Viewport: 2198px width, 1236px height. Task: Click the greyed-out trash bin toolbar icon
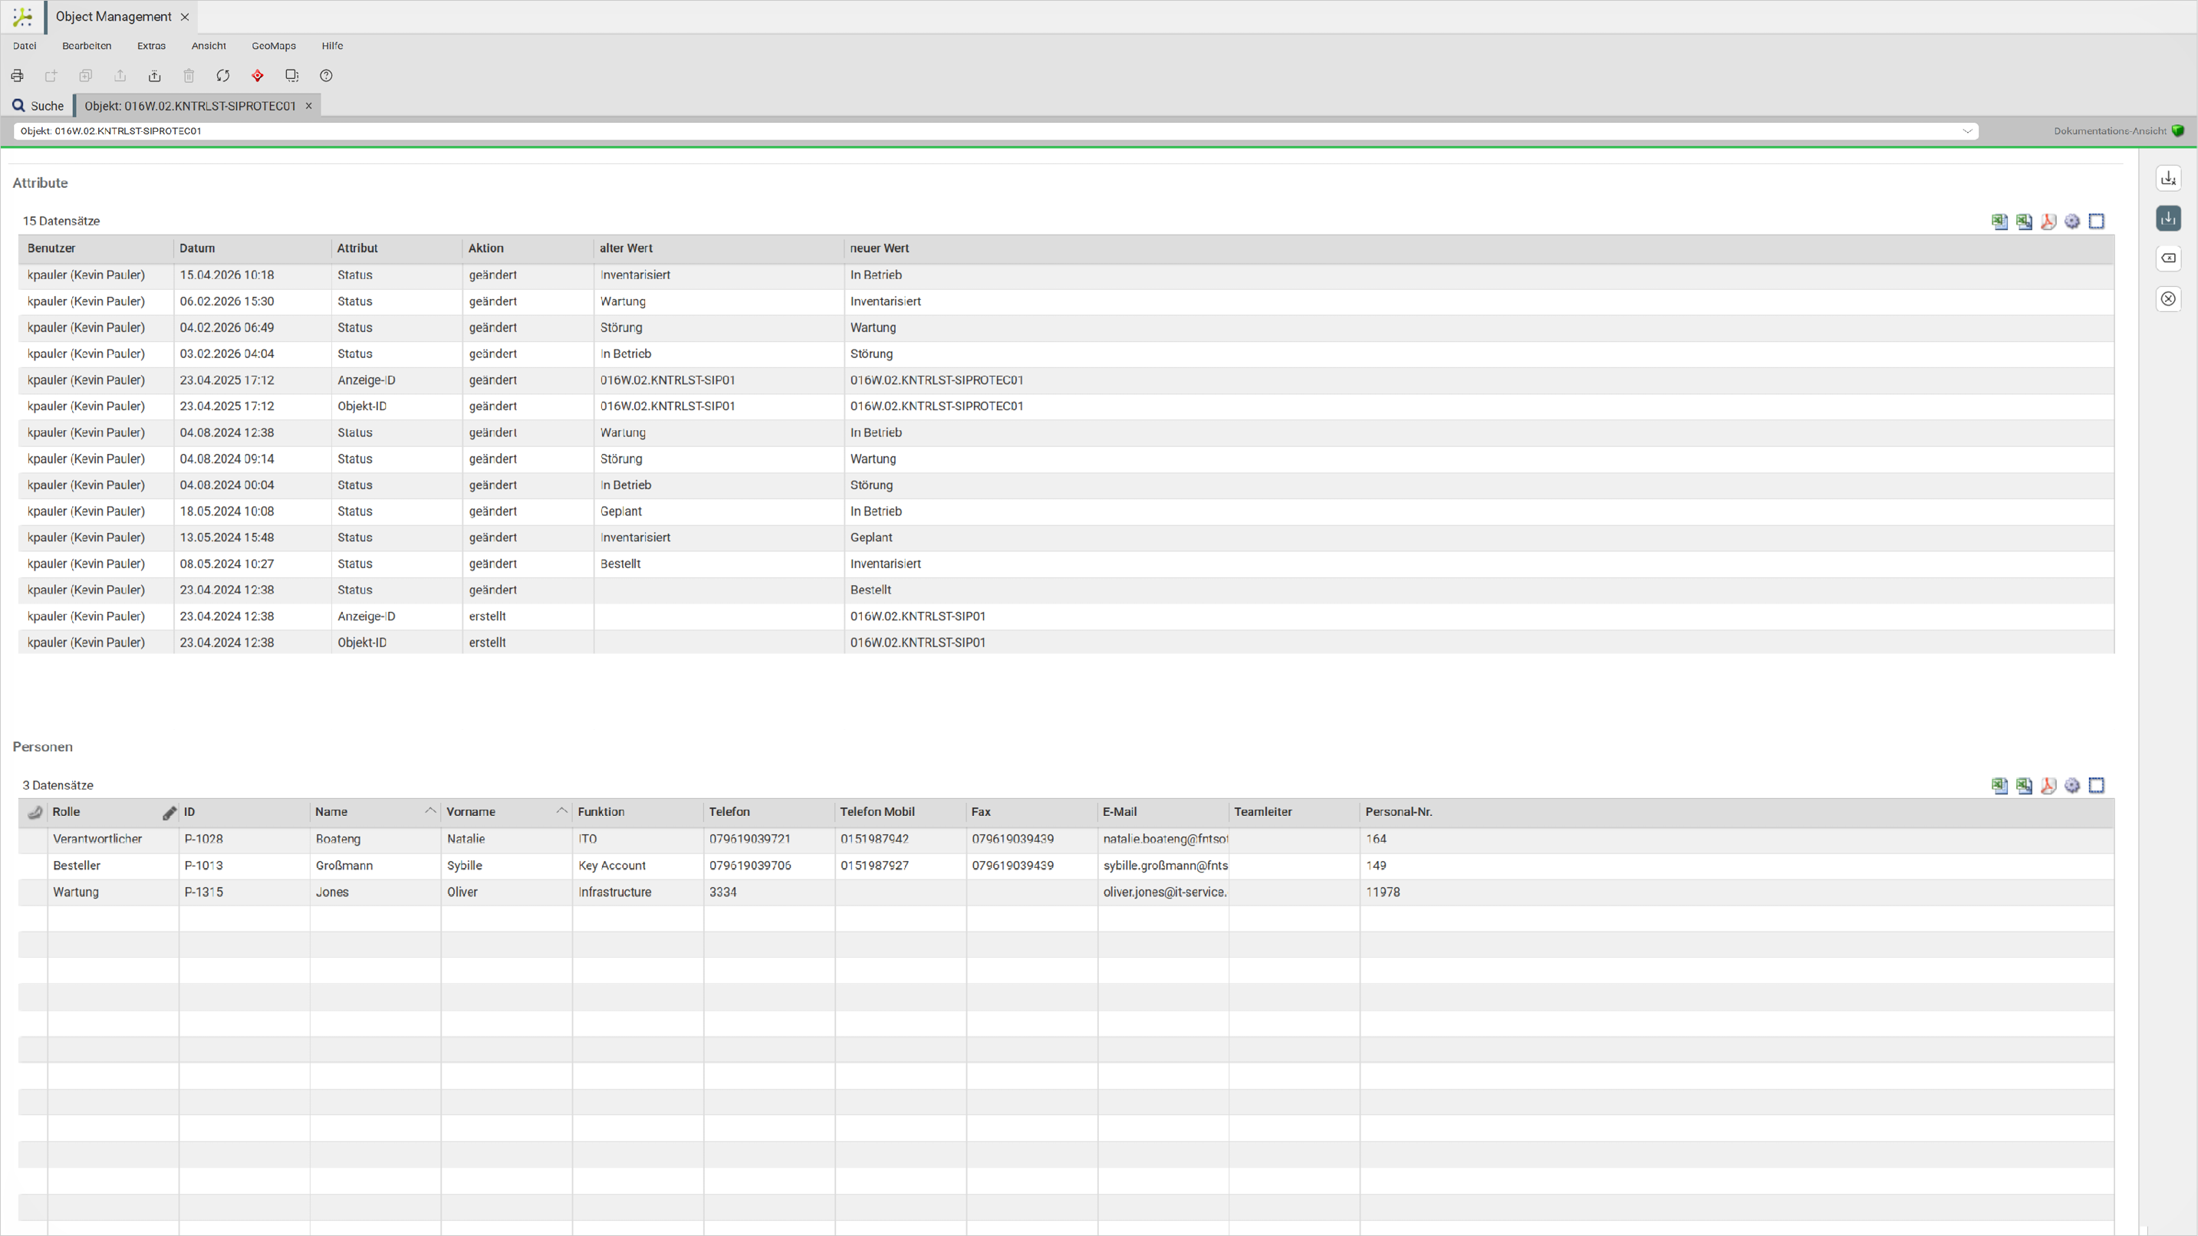tap(189, 76)
